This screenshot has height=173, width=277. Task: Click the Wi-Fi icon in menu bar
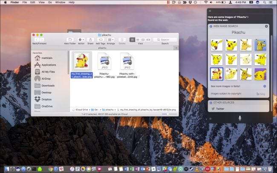pos(206,2)
